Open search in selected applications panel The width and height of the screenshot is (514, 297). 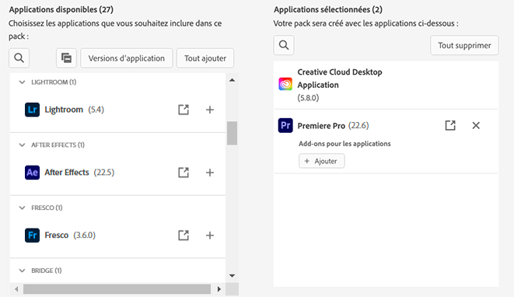point(284,45)
